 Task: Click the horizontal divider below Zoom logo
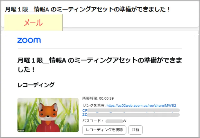coord(100,49)
